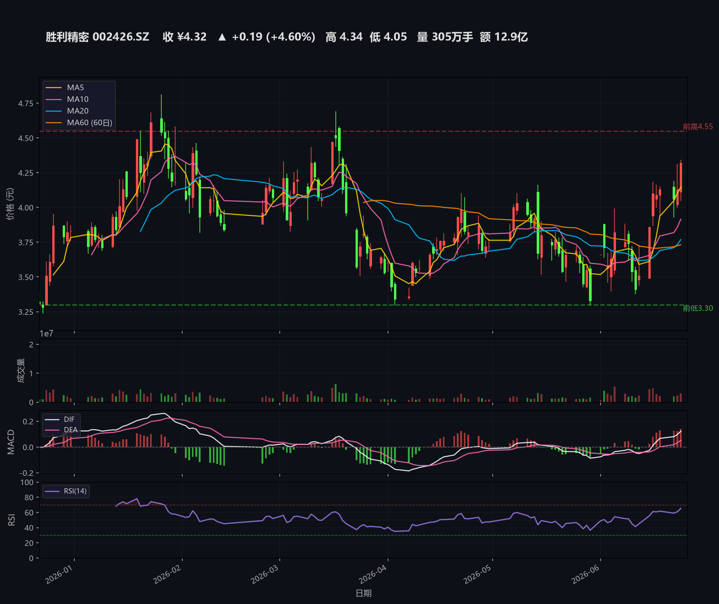Viewport: 719px width, 604px height.
Task: Click the 80 tick on RSI axis
Action: pyautogui.click(x=29, y=498)
